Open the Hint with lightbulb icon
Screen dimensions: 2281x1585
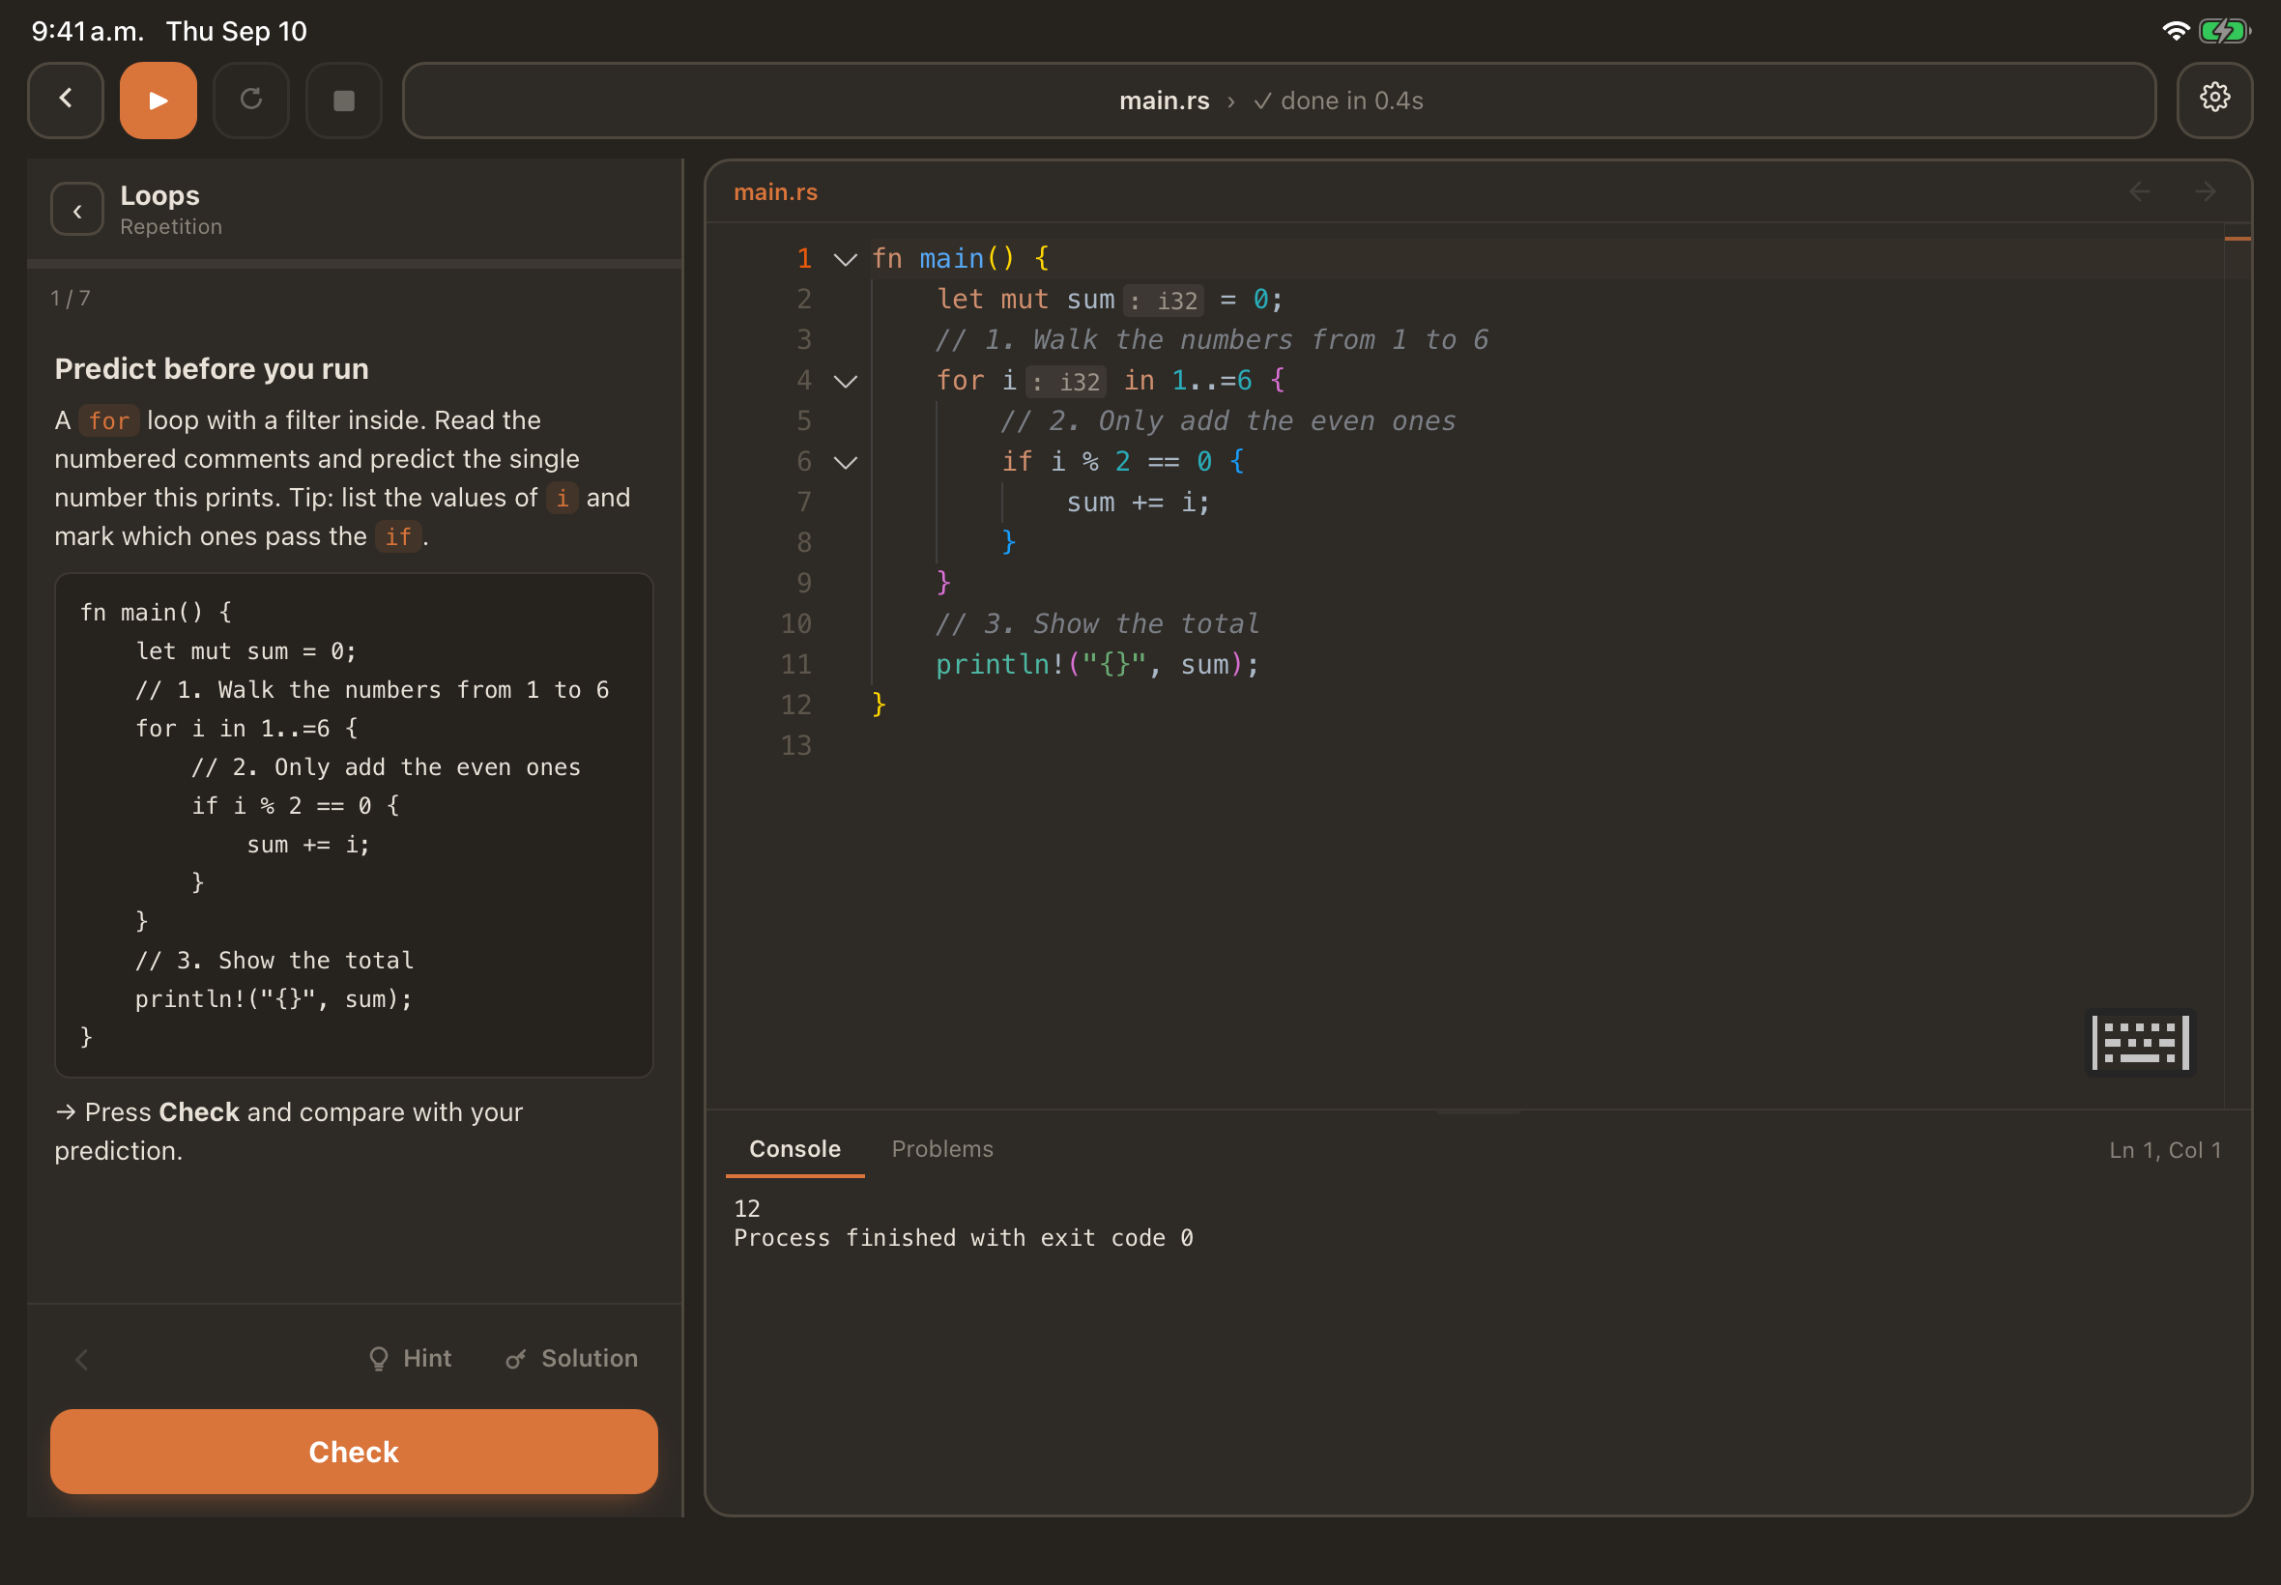tap(409, 1359)
